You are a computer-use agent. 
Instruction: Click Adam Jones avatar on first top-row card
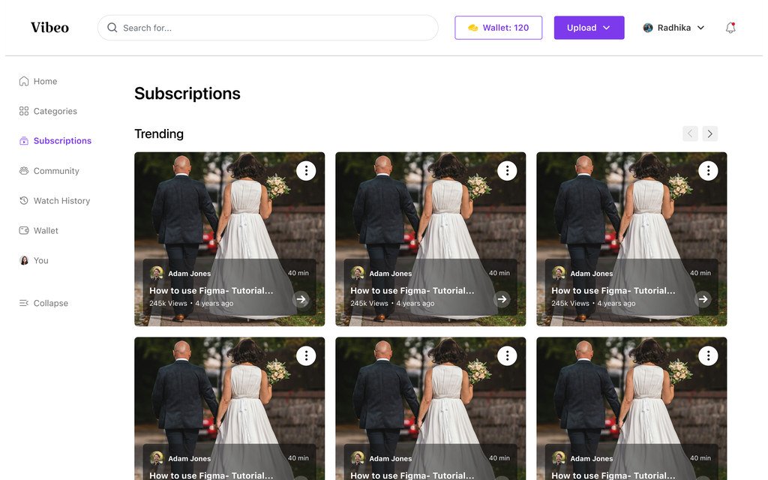156,273
